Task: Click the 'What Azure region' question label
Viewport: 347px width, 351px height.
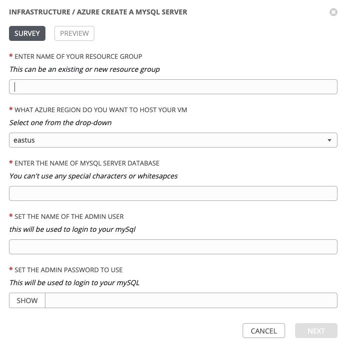Action: (101, 110)
